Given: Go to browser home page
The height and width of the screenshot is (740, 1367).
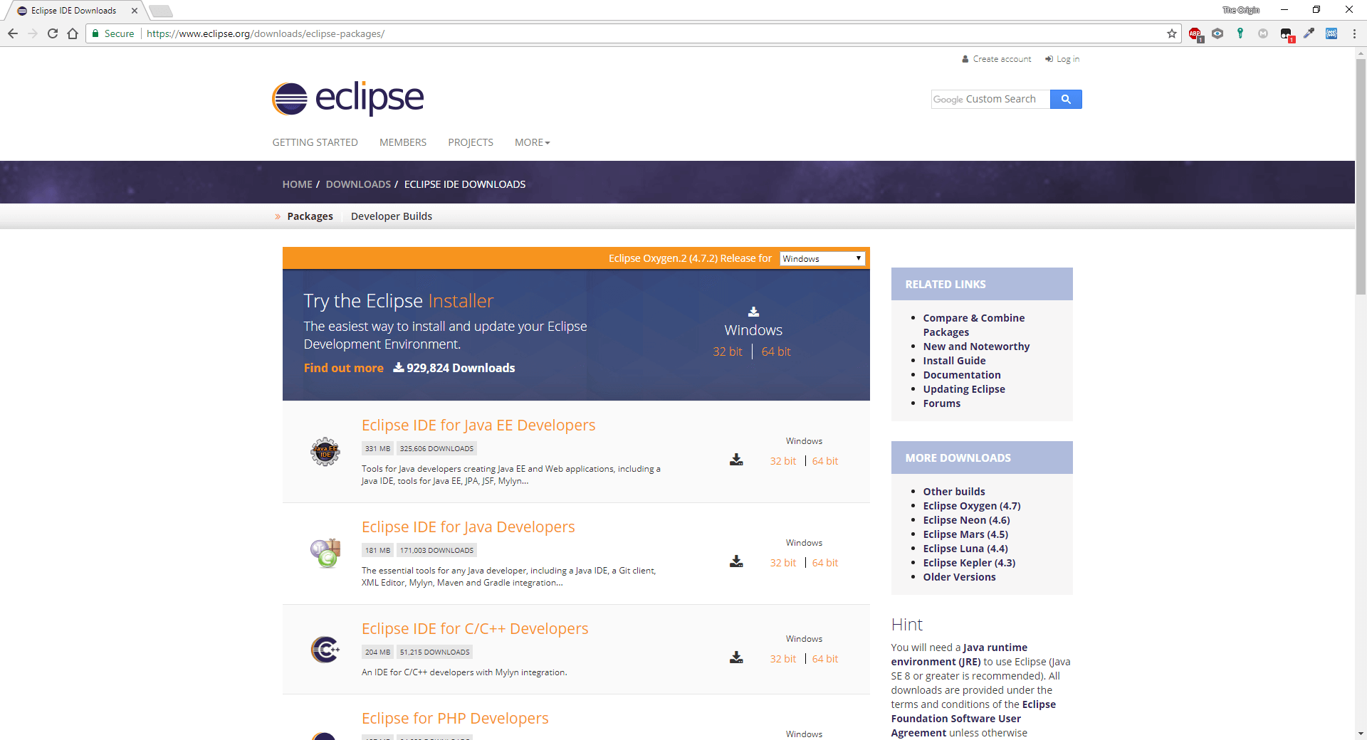Looking at the screenshot, I should (73, 33).
